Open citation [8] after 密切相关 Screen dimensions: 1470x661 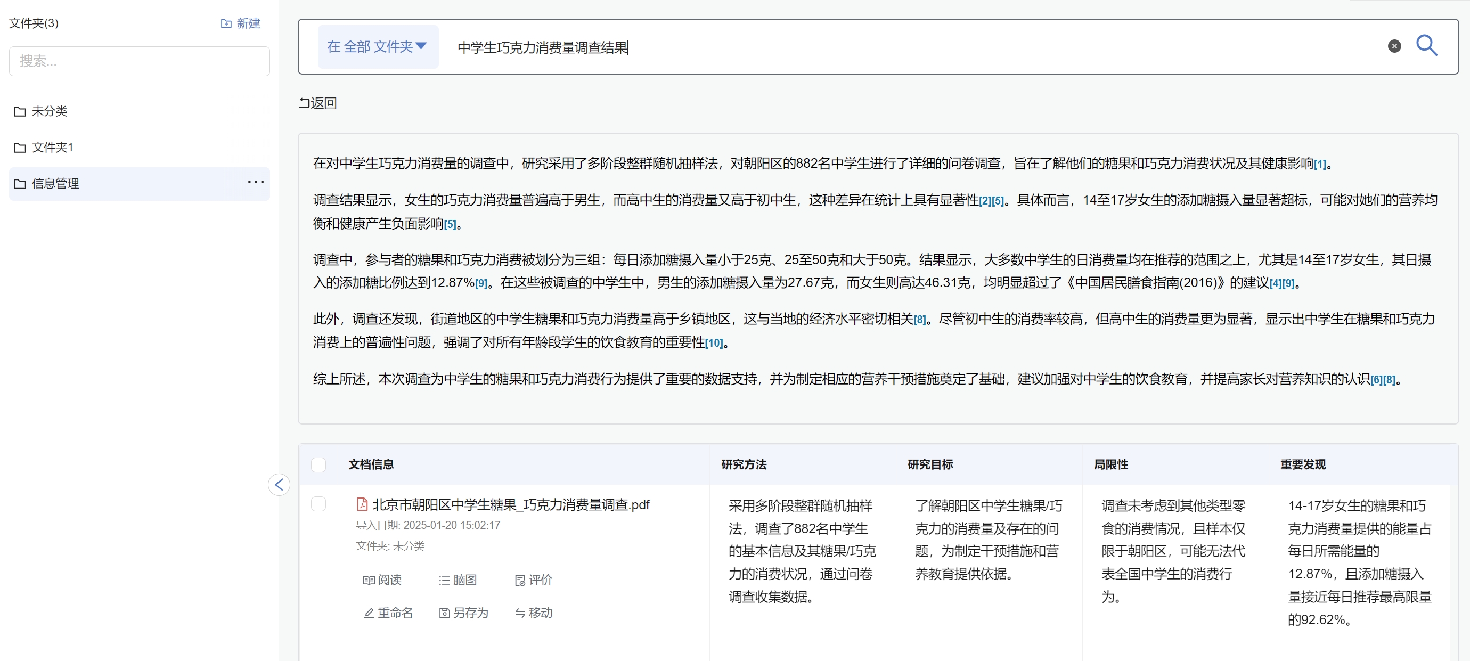pos(920,320)
